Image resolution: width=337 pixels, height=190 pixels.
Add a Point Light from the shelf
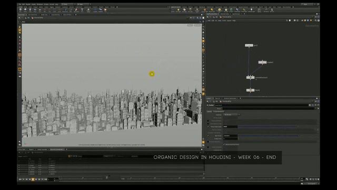(x=178, y=10)
